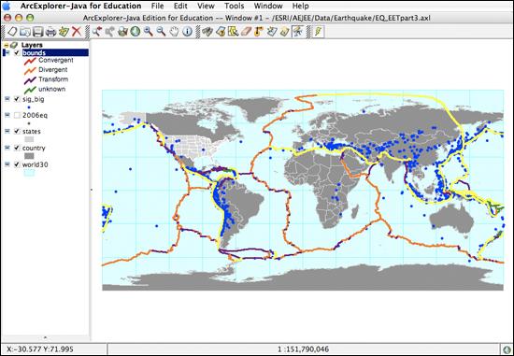Open the View menu

tap(206, 6)
